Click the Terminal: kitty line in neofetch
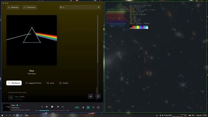208x117 pixels. [136, 19]
